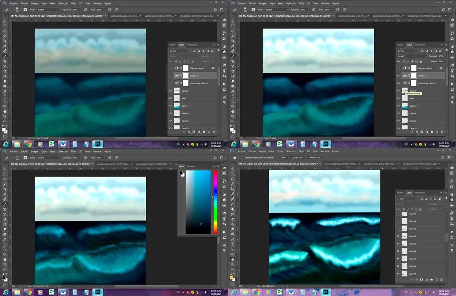Open the Actions play icon in the 07:12 p.m. side dock

[224, 84]
